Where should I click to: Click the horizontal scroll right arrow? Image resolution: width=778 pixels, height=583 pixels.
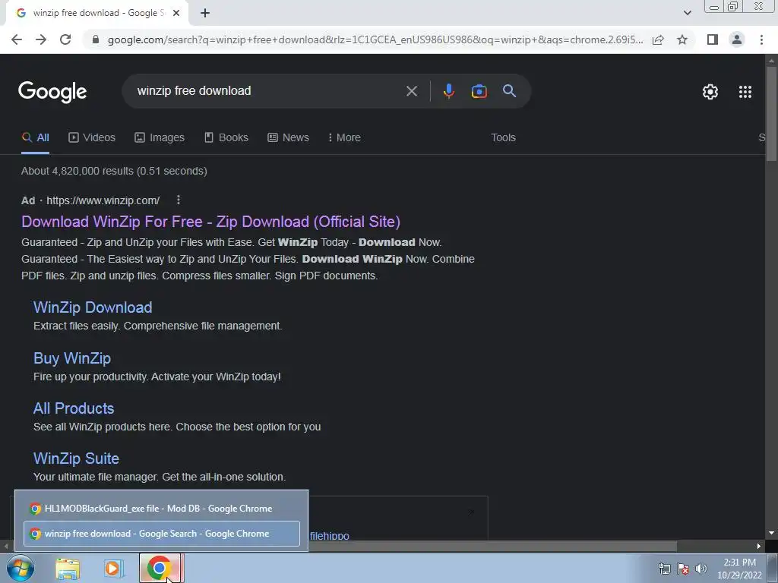point(759,547)
